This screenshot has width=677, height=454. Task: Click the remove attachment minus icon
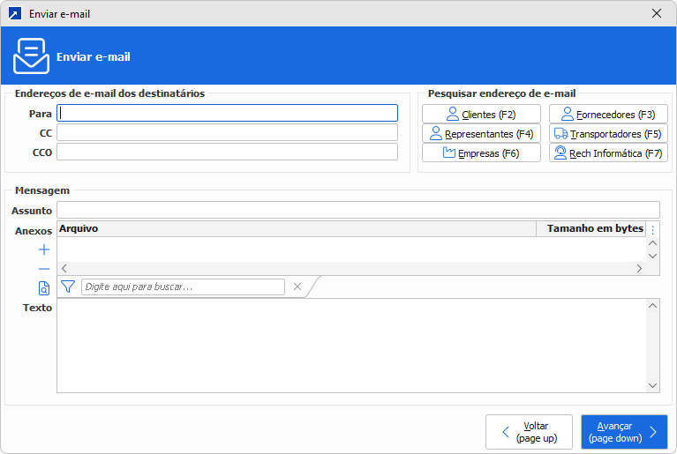pos(44,268)
